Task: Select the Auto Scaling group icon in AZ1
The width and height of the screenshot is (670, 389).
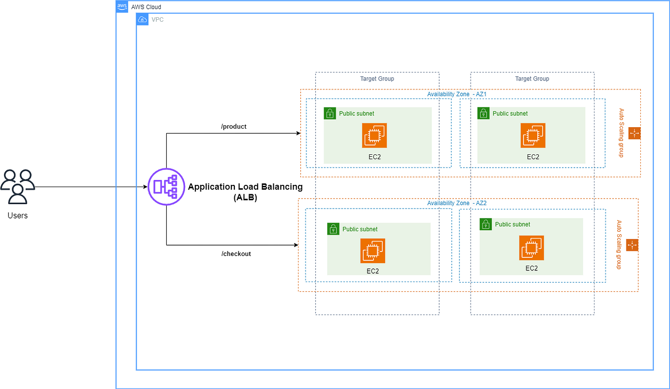Action: [x=635, y=133]
